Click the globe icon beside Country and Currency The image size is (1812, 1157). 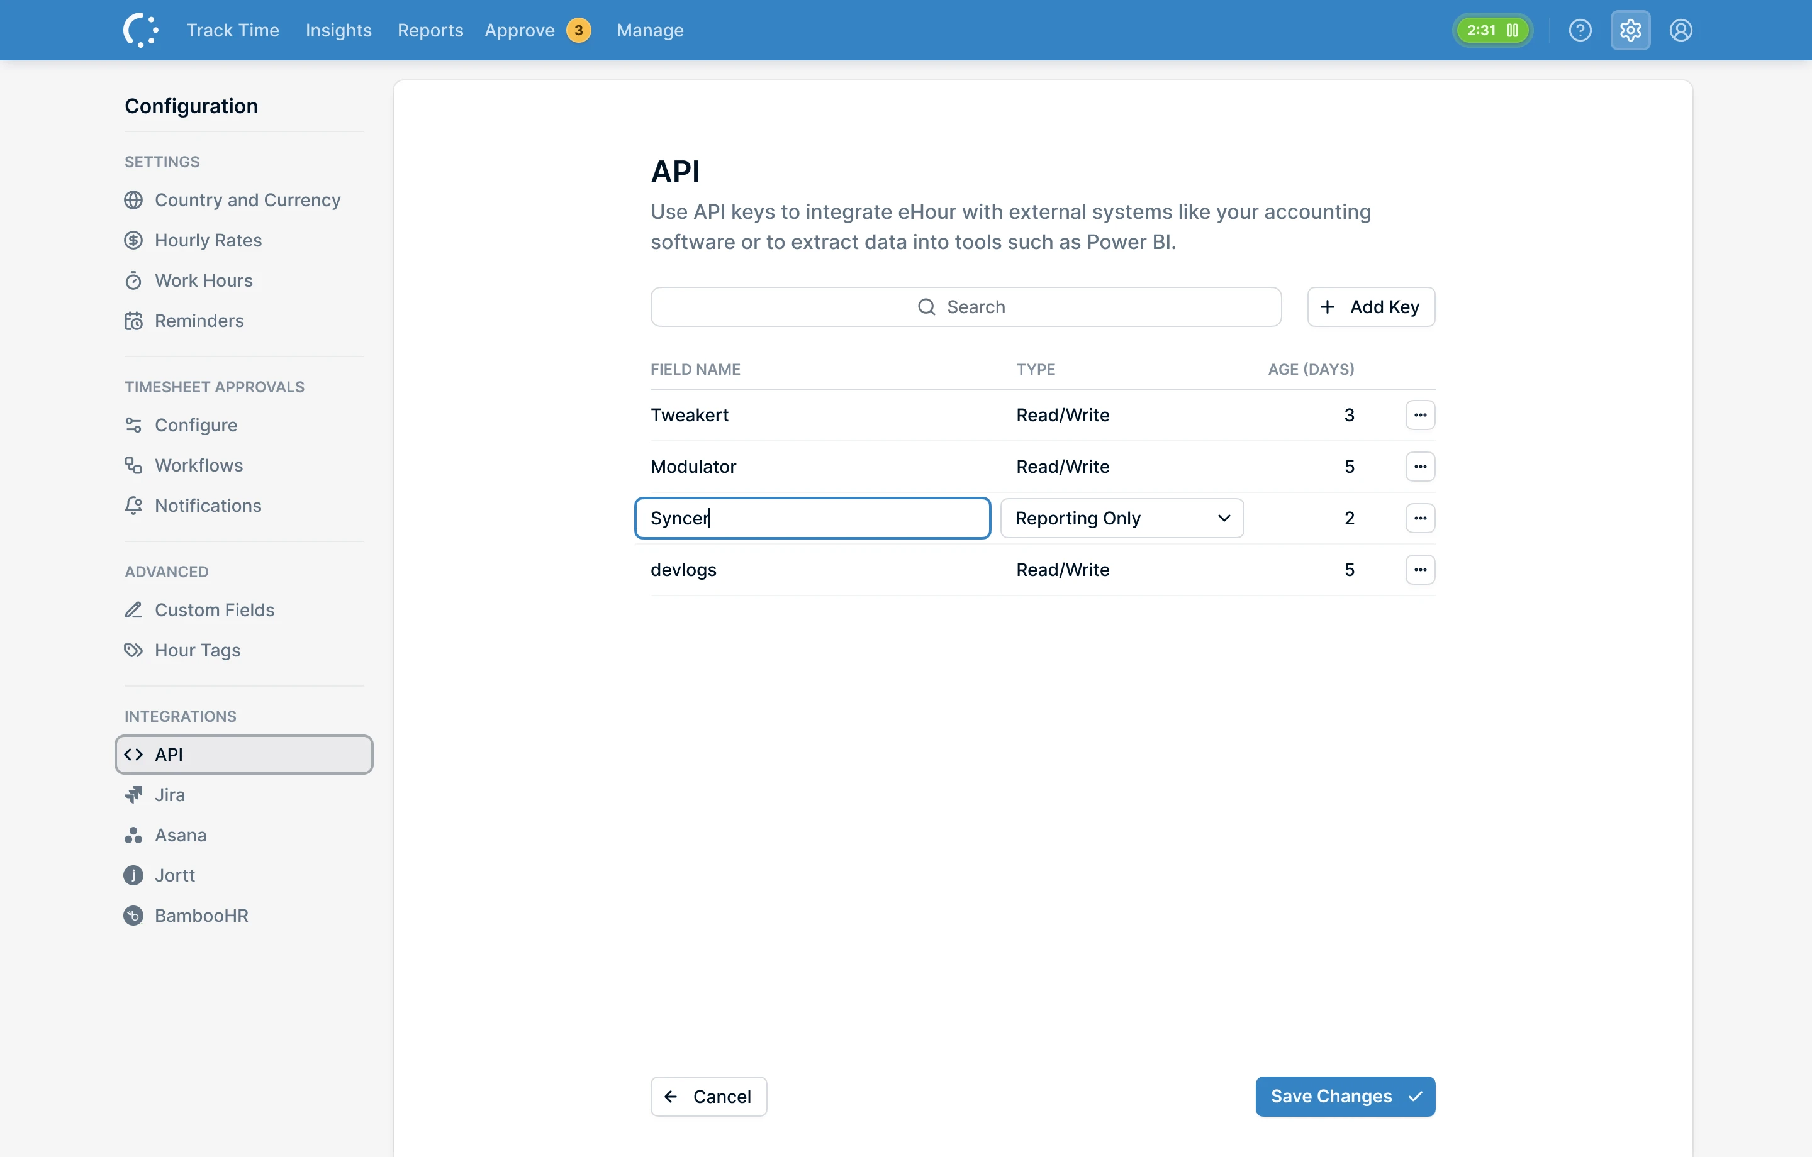click(x=133, y=200)
